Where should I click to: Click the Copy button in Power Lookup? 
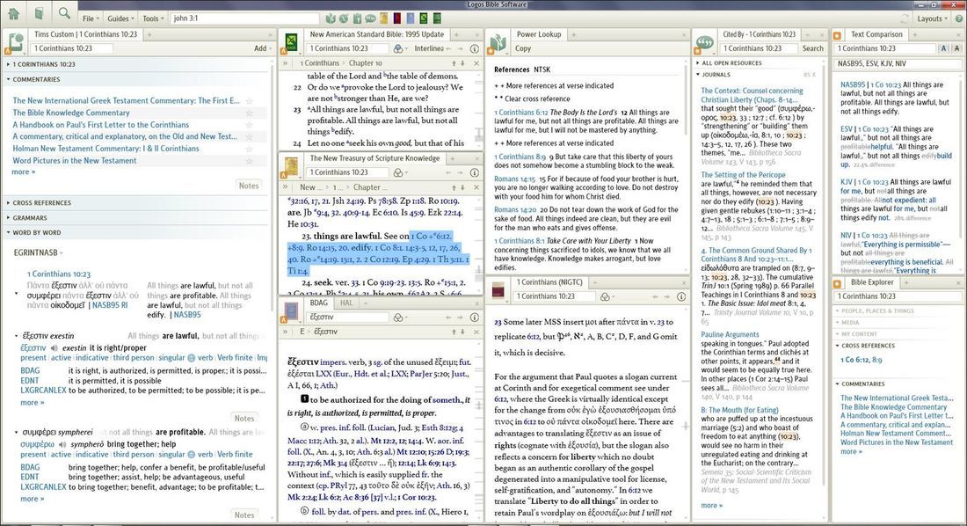tap(523, 48)
